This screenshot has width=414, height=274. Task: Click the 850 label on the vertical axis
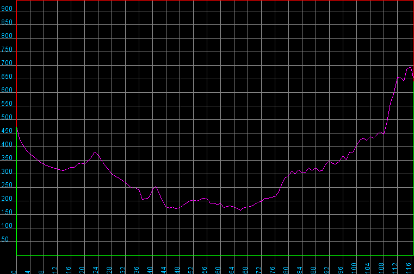pos(7,22)
